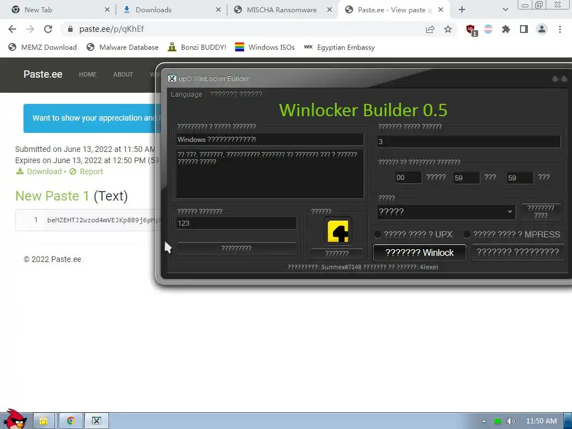
Task: Open the Malware Database bookmark
Action: 122,47
